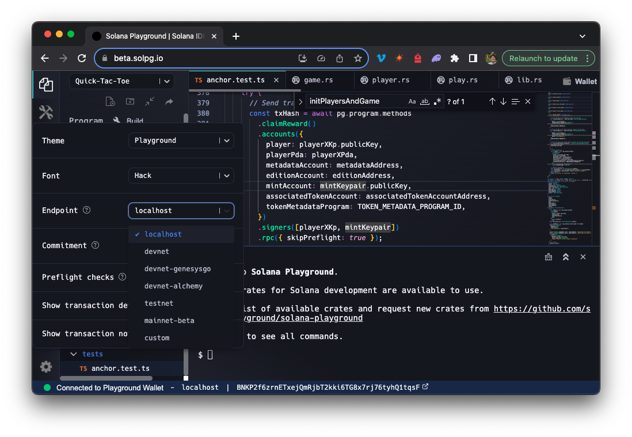Image resolution: width=632 pixels, height=437 pixels.
Task: Show help for Endpoint setting
Action: coord(87,210)
